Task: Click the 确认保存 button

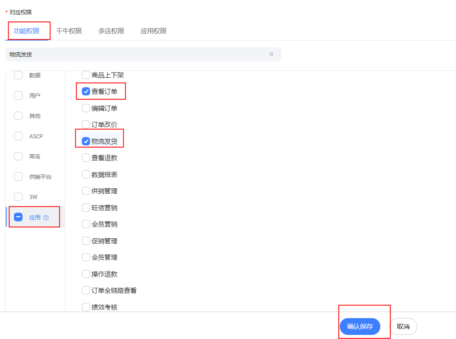Action: (360, 326)
